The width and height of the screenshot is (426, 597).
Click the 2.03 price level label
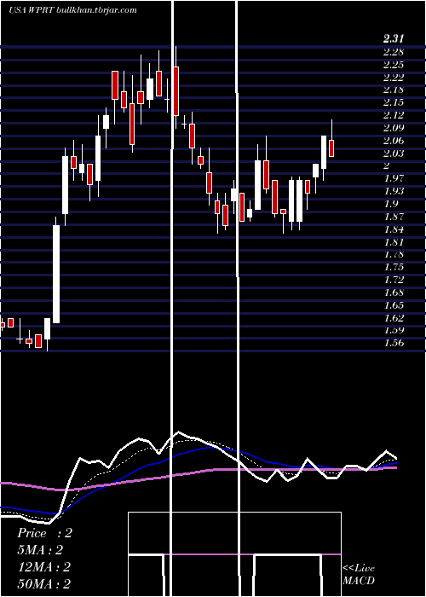(394, 153)
